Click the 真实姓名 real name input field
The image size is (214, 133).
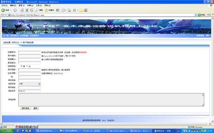click(30, 63)
